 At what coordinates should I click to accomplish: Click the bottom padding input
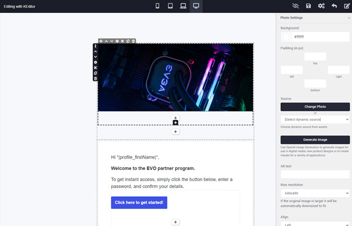point(315,84)
